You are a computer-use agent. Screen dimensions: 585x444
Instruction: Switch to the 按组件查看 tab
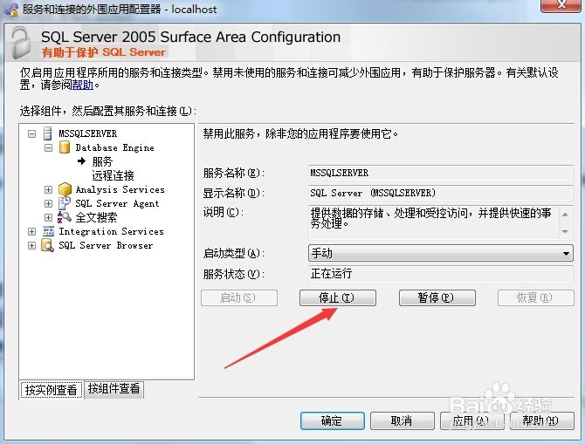114,389
